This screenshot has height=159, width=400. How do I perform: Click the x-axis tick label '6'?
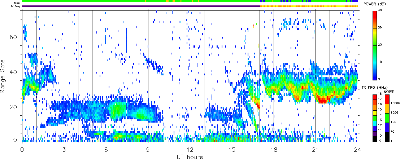tap(106, 150)
